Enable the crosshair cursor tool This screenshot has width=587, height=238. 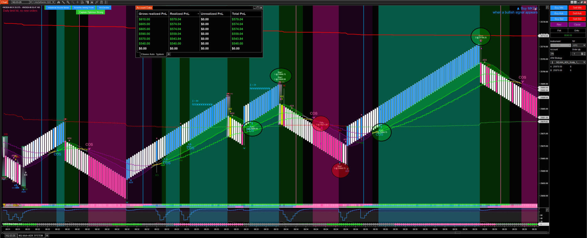[x=77, y=2]
